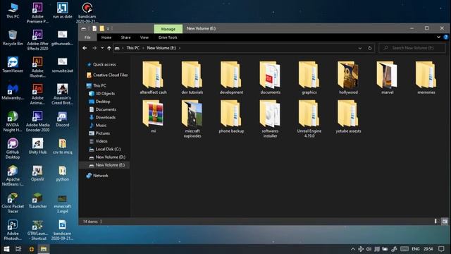Open File Explorer help question icon

pos(446,37)
